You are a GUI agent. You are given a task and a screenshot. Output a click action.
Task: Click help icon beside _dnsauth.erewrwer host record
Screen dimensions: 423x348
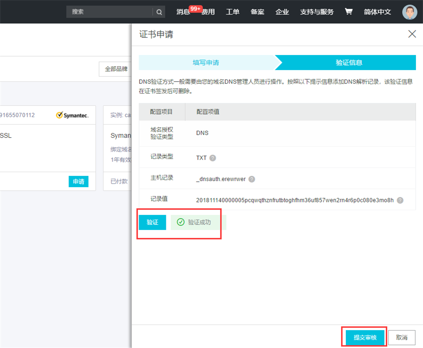coord(252,179)
